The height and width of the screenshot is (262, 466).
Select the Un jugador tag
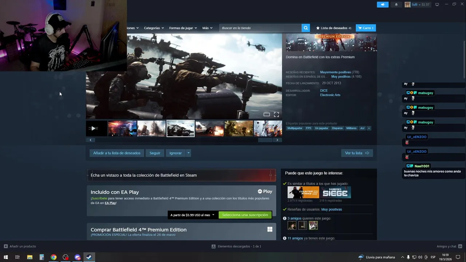321,128
